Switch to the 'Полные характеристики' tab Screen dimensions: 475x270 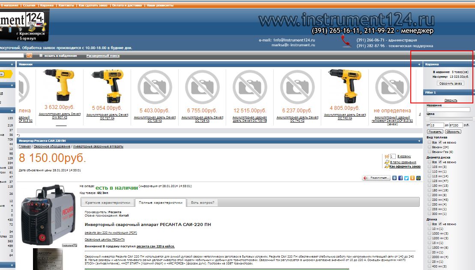pyautogui.click(x=161, y=202)
